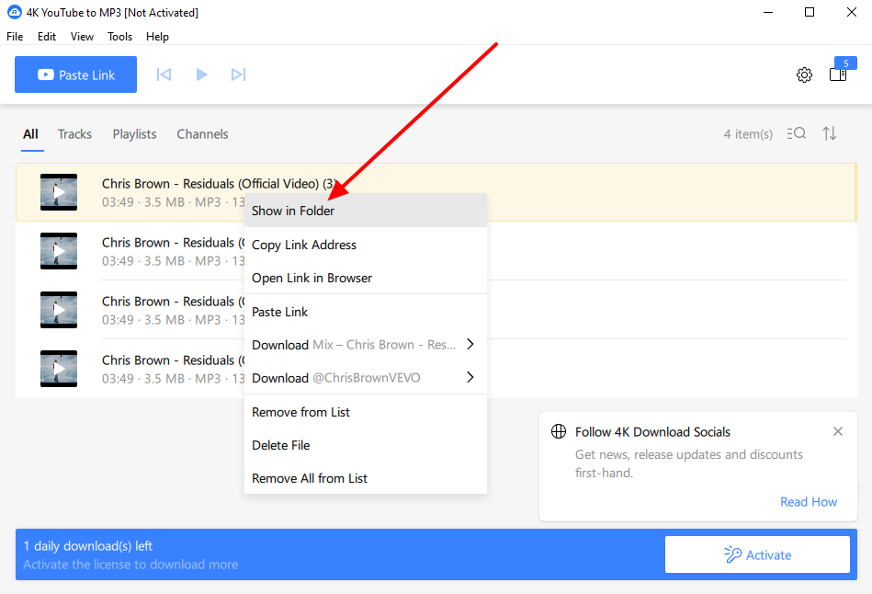Choose Remove from List

(x=366, y=412)
